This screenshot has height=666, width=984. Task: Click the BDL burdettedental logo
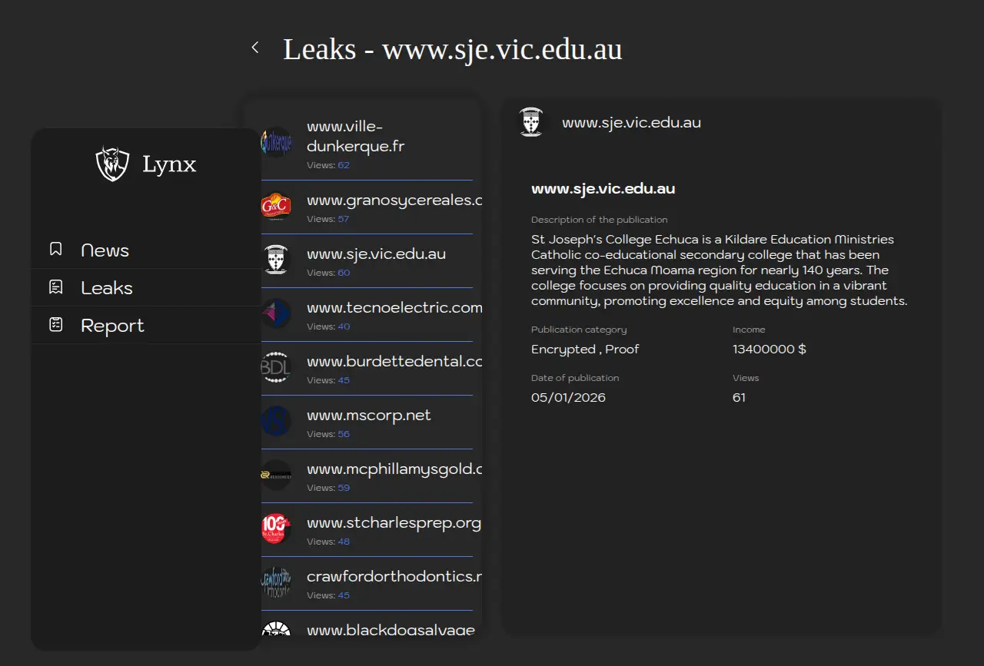pos(276,367)
